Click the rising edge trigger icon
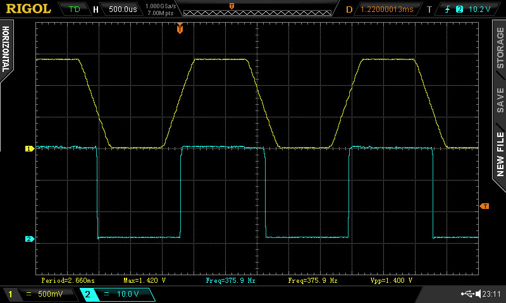506x303 pixels. [x=448, y=9]
